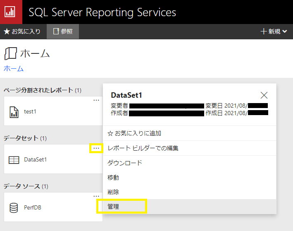
Task: Open the ellipsis menu on test1 tile
Action: (96, 100)
